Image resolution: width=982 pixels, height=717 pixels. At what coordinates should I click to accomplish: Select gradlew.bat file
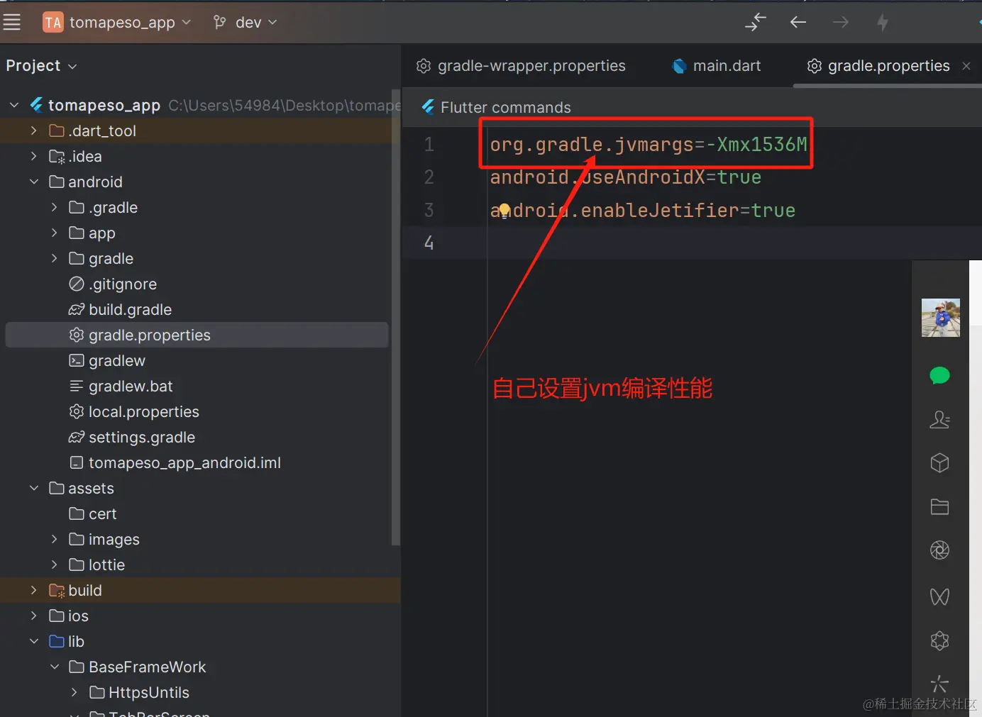click(121, 386)
